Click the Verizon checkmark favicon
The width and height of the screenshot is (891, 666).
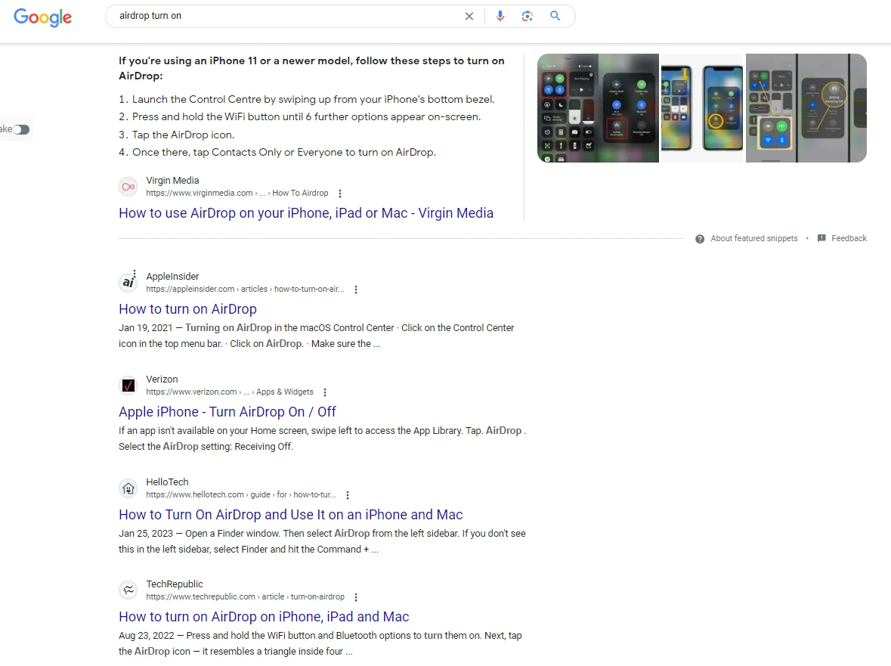click(128, 386)
